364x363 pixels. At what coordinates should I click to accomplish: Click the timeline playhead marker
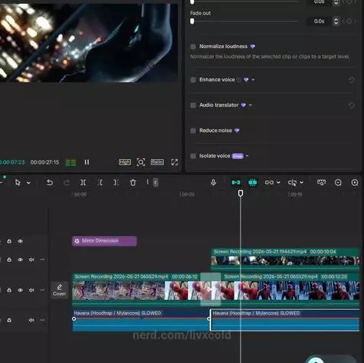[241, 193]
